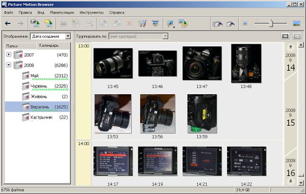Select the screen photo at 14:17
Viewport: 306px width, 194px height.
113,161
